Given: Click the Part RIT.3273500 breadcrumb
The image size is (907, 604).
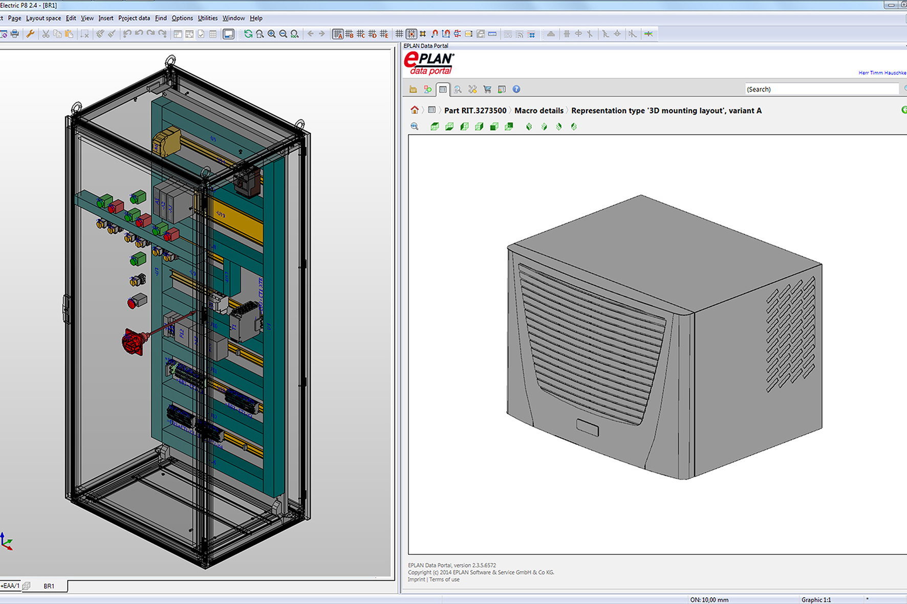Looking at the screenshot, I should click(475, 110).
